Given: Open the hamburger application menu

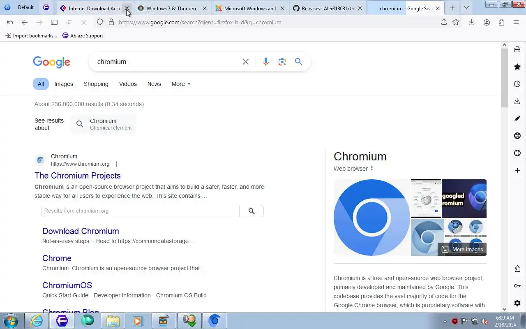Looking at the screenshot, I should [x=516, y=22].
